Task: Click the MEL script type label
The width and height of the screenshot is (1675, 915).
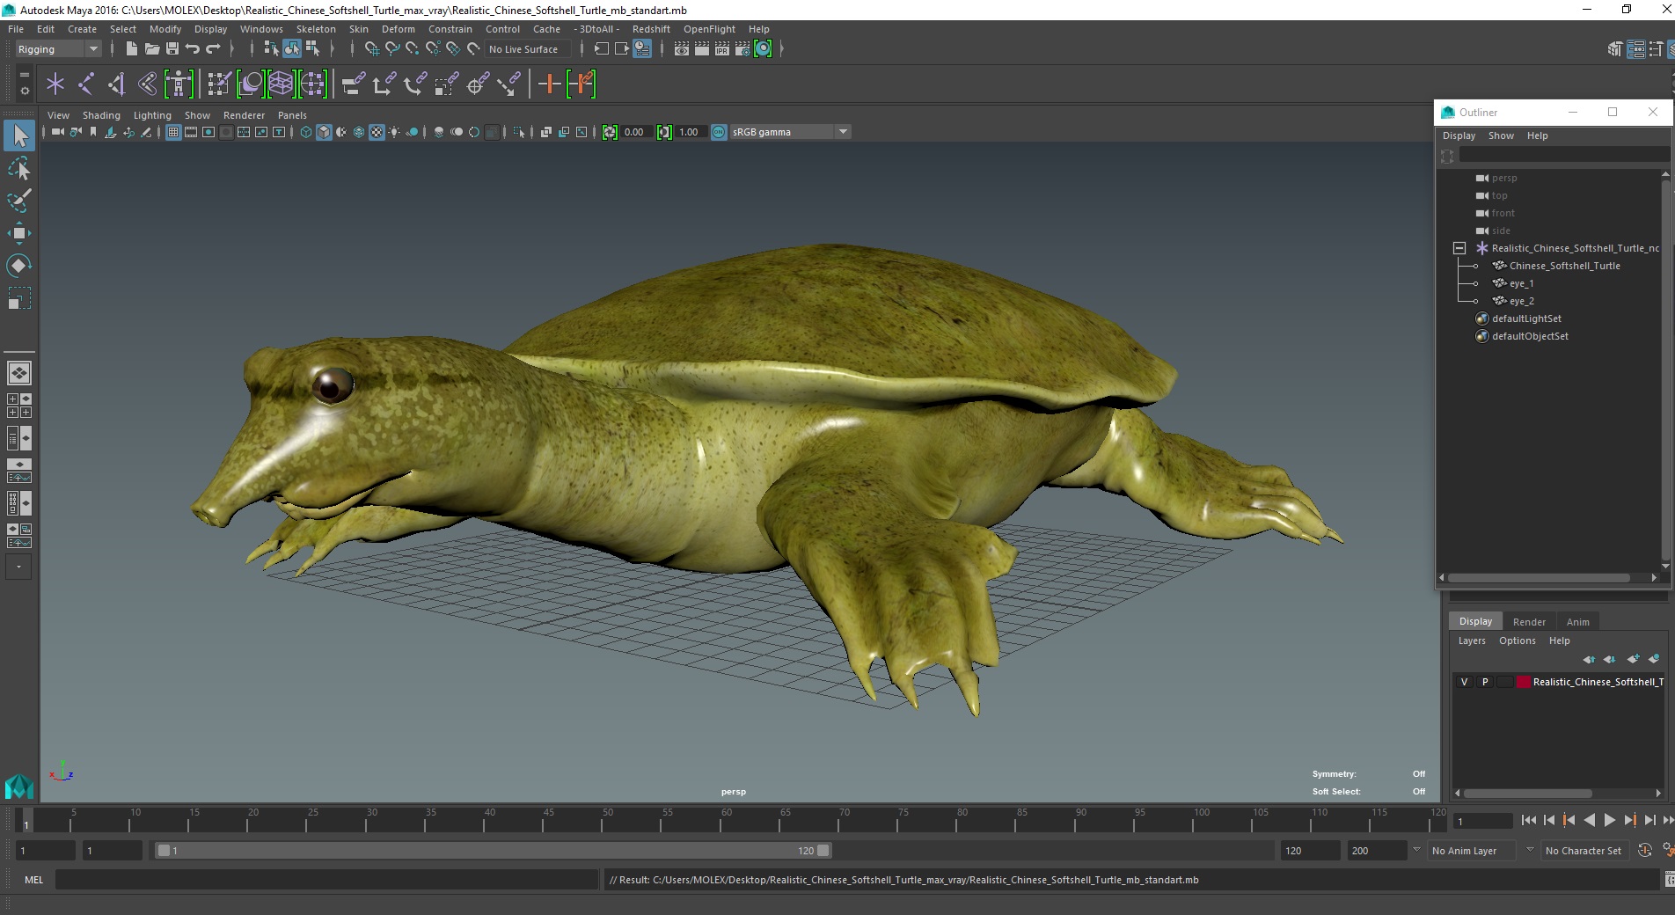Action: [34, 880]
